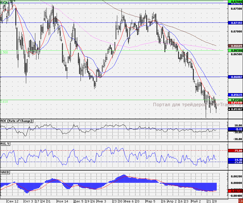The width and height of the screenshot is (243, 203).
Task: Click the MACD indicator panel label
Action: 5,173
